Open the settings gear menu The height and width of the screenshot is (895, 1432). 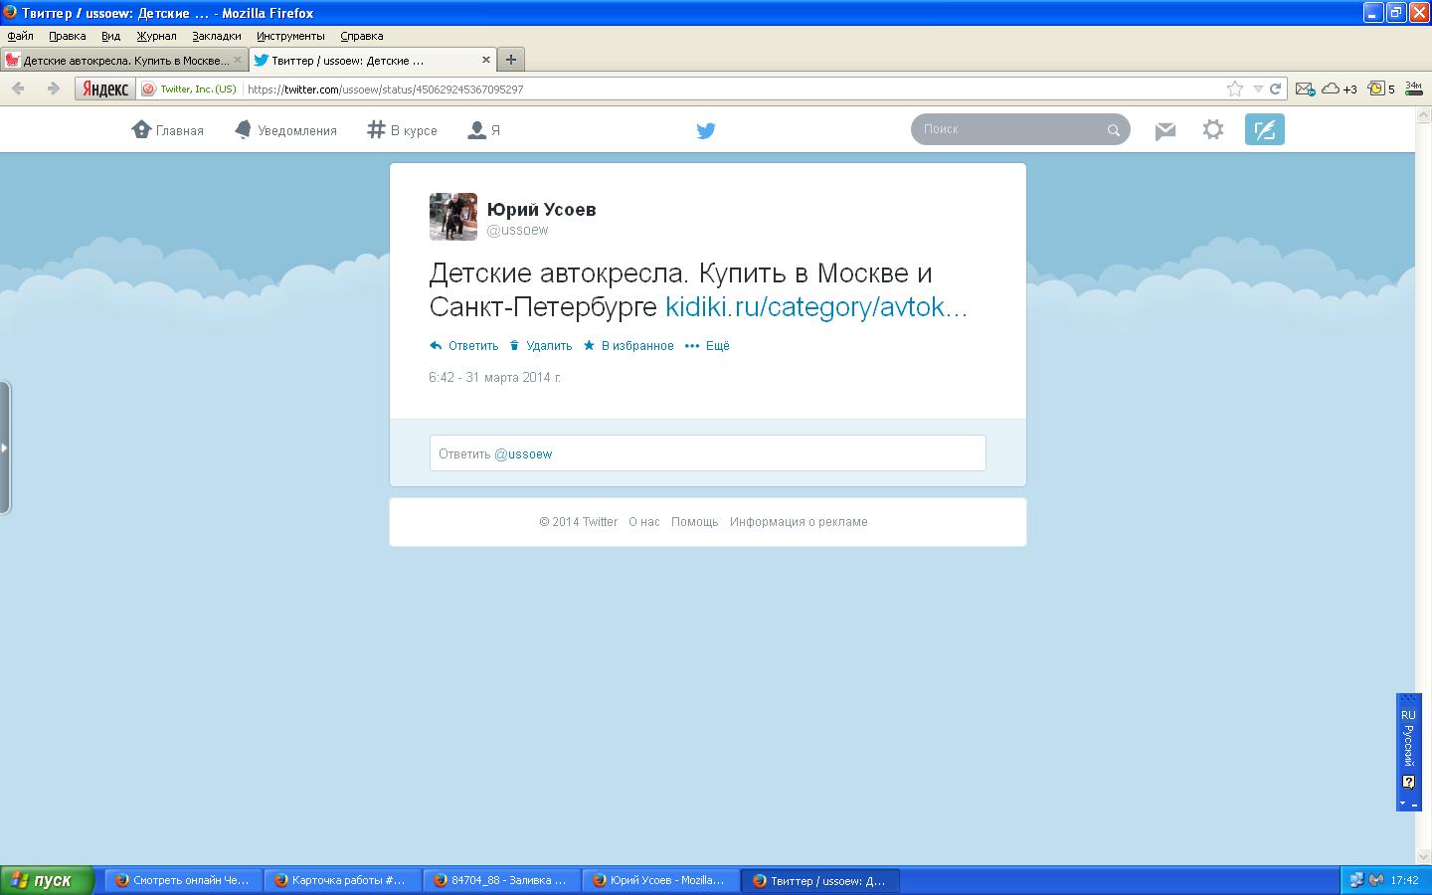pos(1213,129)
